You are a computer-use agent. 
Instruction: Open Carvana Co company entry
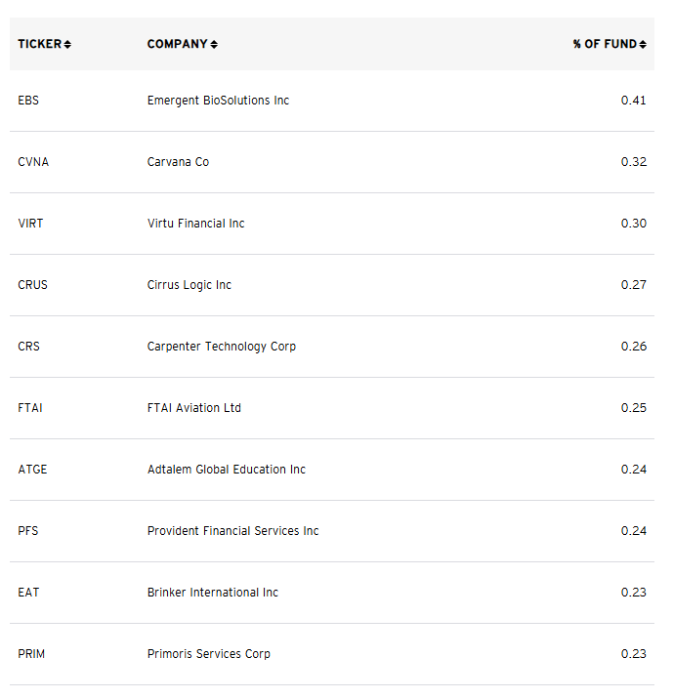178,162
